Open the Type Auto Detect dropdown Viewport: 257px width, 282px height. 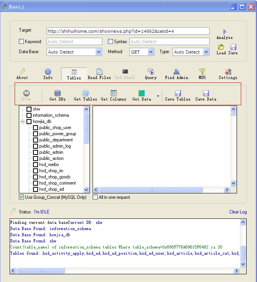pos(206,52)
